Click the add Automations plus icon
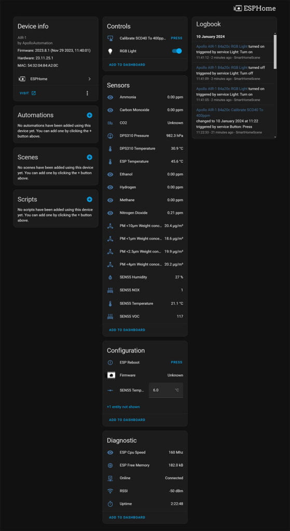This screenshot has width=290, height=531. pos(89,115)
